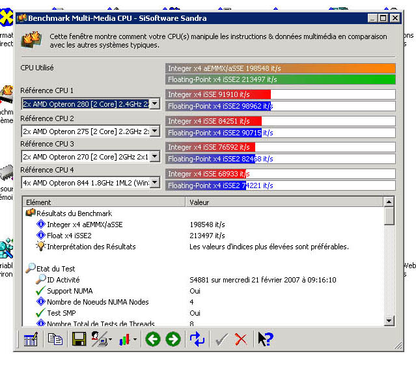
Task: Open dropdown arrow next to bar chart icon
Action: [x=135, y=340]
